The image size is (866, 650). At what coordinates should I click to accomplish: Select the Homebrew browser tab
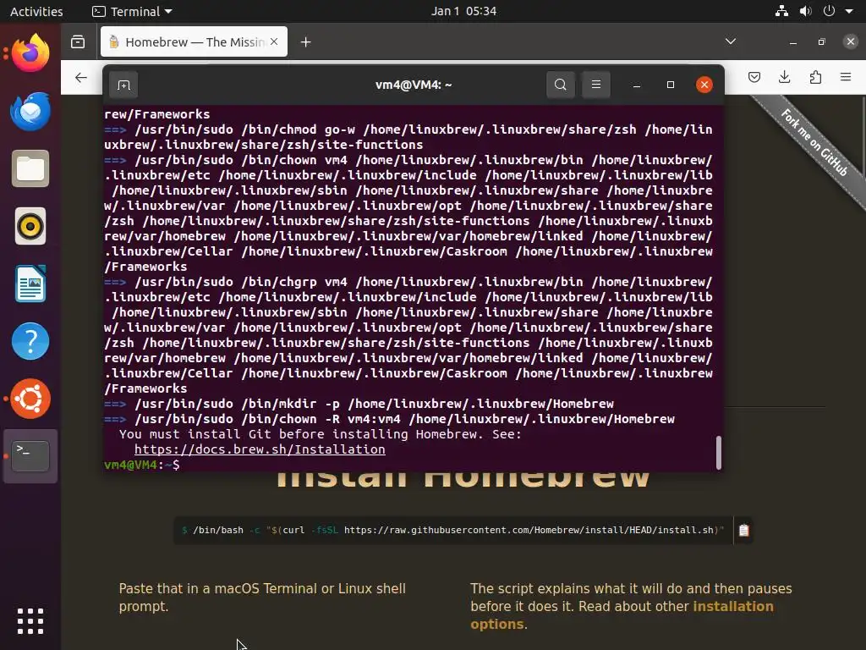[194, 42]
